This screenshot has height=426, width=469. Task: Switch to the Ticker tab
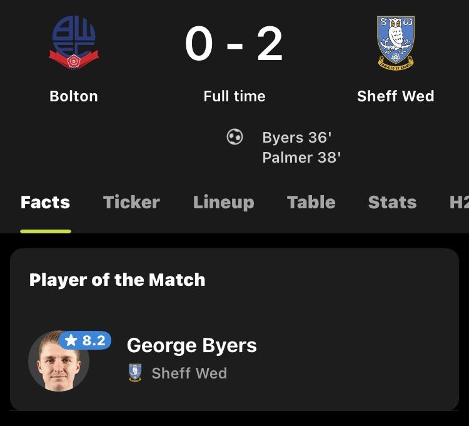click(x=131, y=202)
